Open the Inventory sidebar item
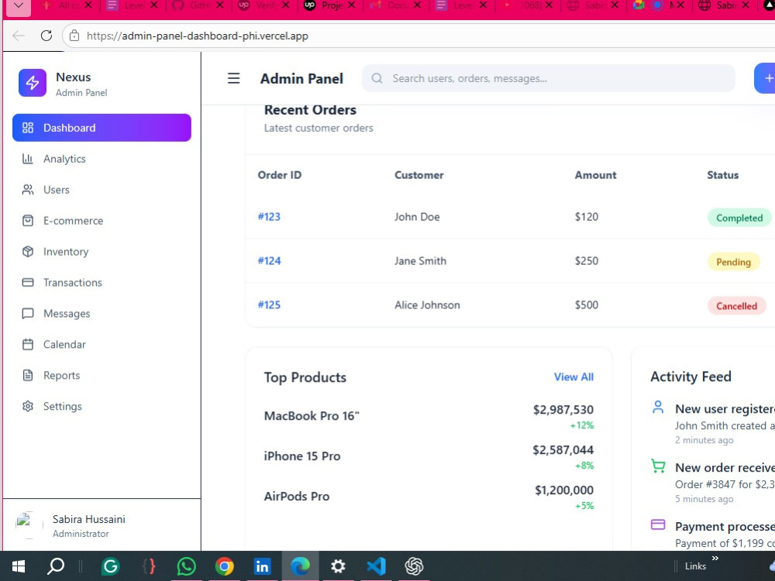Viewport: 775px width, 581px height. [102, 252]
